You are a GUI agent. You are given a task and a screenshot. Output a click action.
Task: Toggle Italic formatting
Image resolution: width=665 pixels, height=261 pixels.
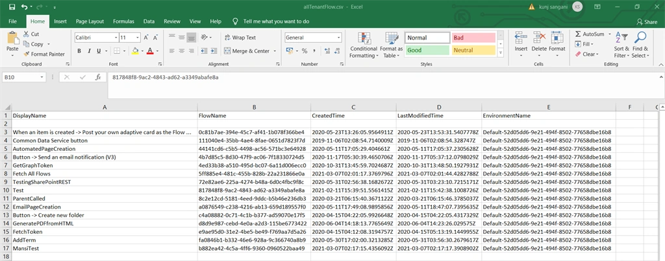[x=89, y=51]
